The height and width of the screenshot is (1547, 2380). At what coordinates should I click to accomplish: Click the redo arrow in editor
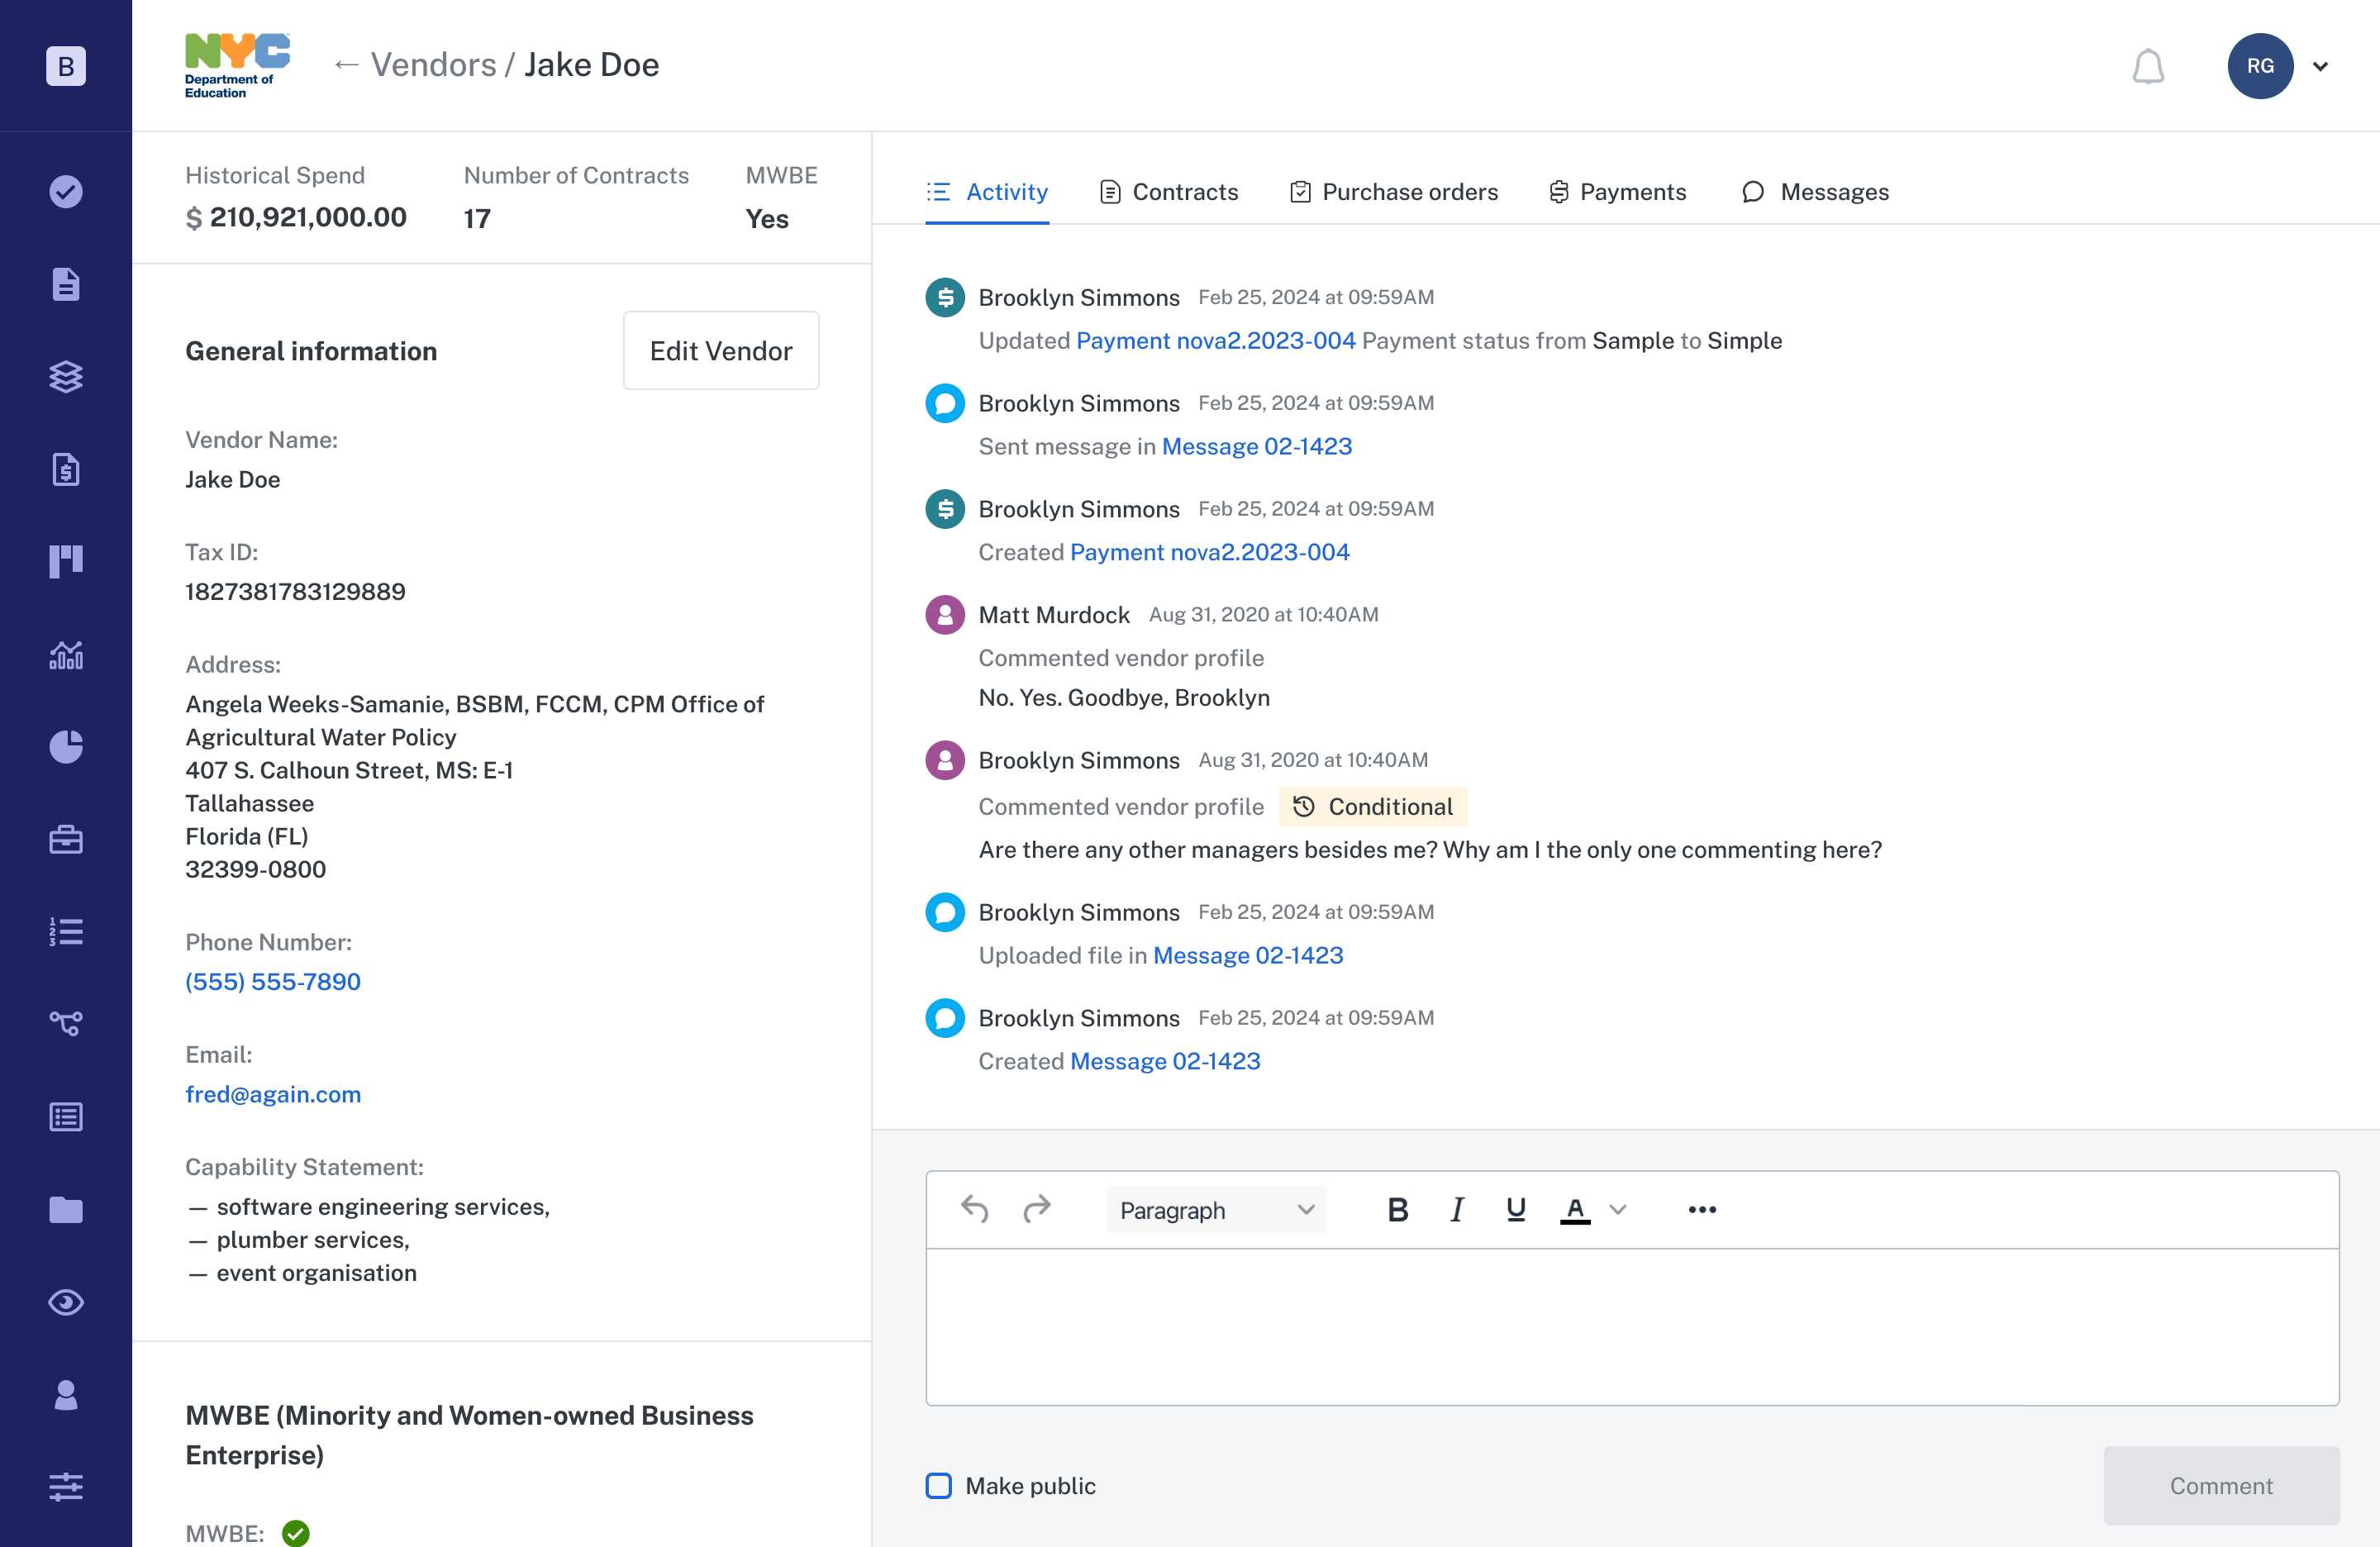[x=1037, y=1209]
